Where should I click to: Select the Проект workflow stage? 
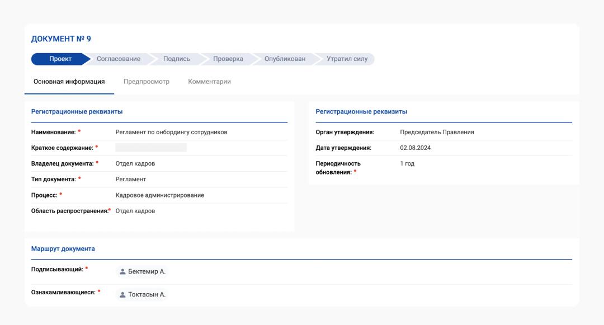click(60, 59)
